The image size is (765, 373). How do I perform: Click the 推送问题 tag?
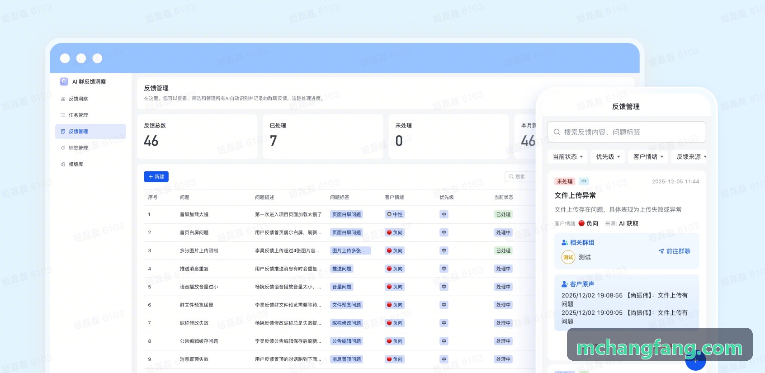[x=342, y=269]
